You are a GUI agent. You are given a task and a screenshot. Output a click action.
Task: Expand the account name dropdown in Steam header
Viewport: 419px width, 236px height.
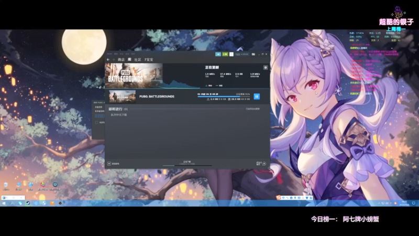coord(241,54)
